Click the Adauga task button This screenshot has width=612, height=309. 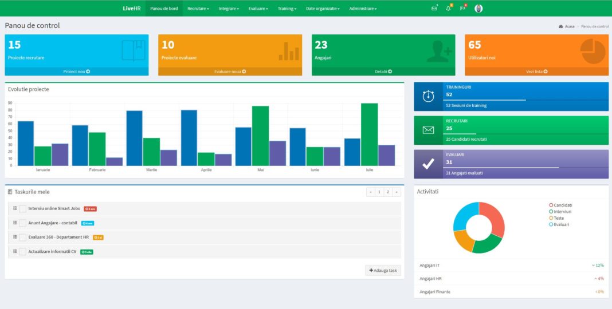[383, 270]
